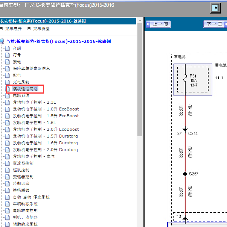Click the document icon beside 冷却风扇

tap(8, 183)
